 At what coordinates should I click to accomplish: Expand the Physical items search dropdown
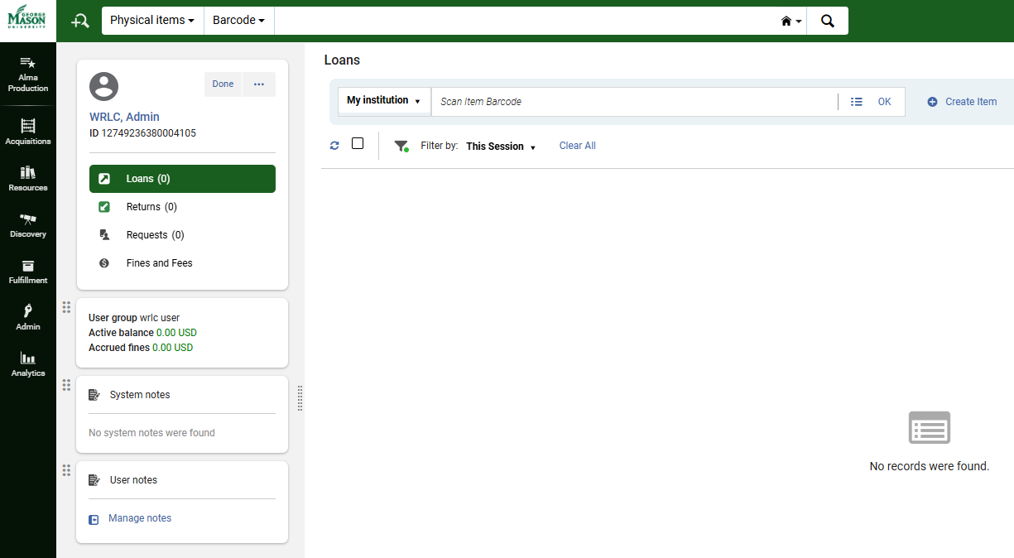coord(152,21)
